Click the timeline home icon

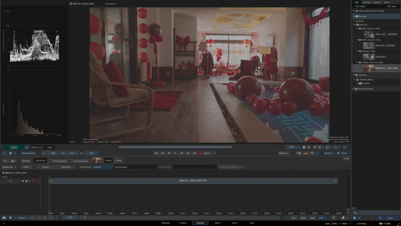click(x=343, y=218)
